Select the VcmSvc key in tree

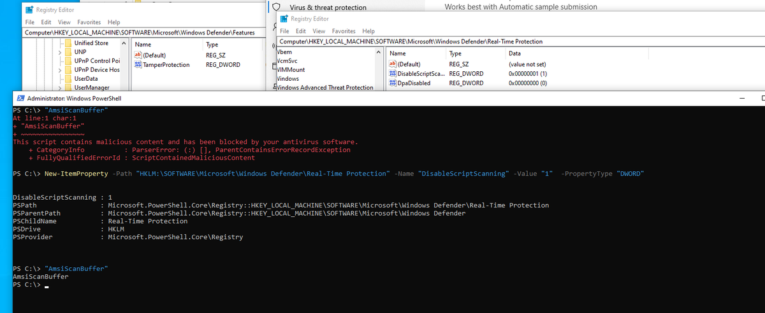tap(288, 60)
